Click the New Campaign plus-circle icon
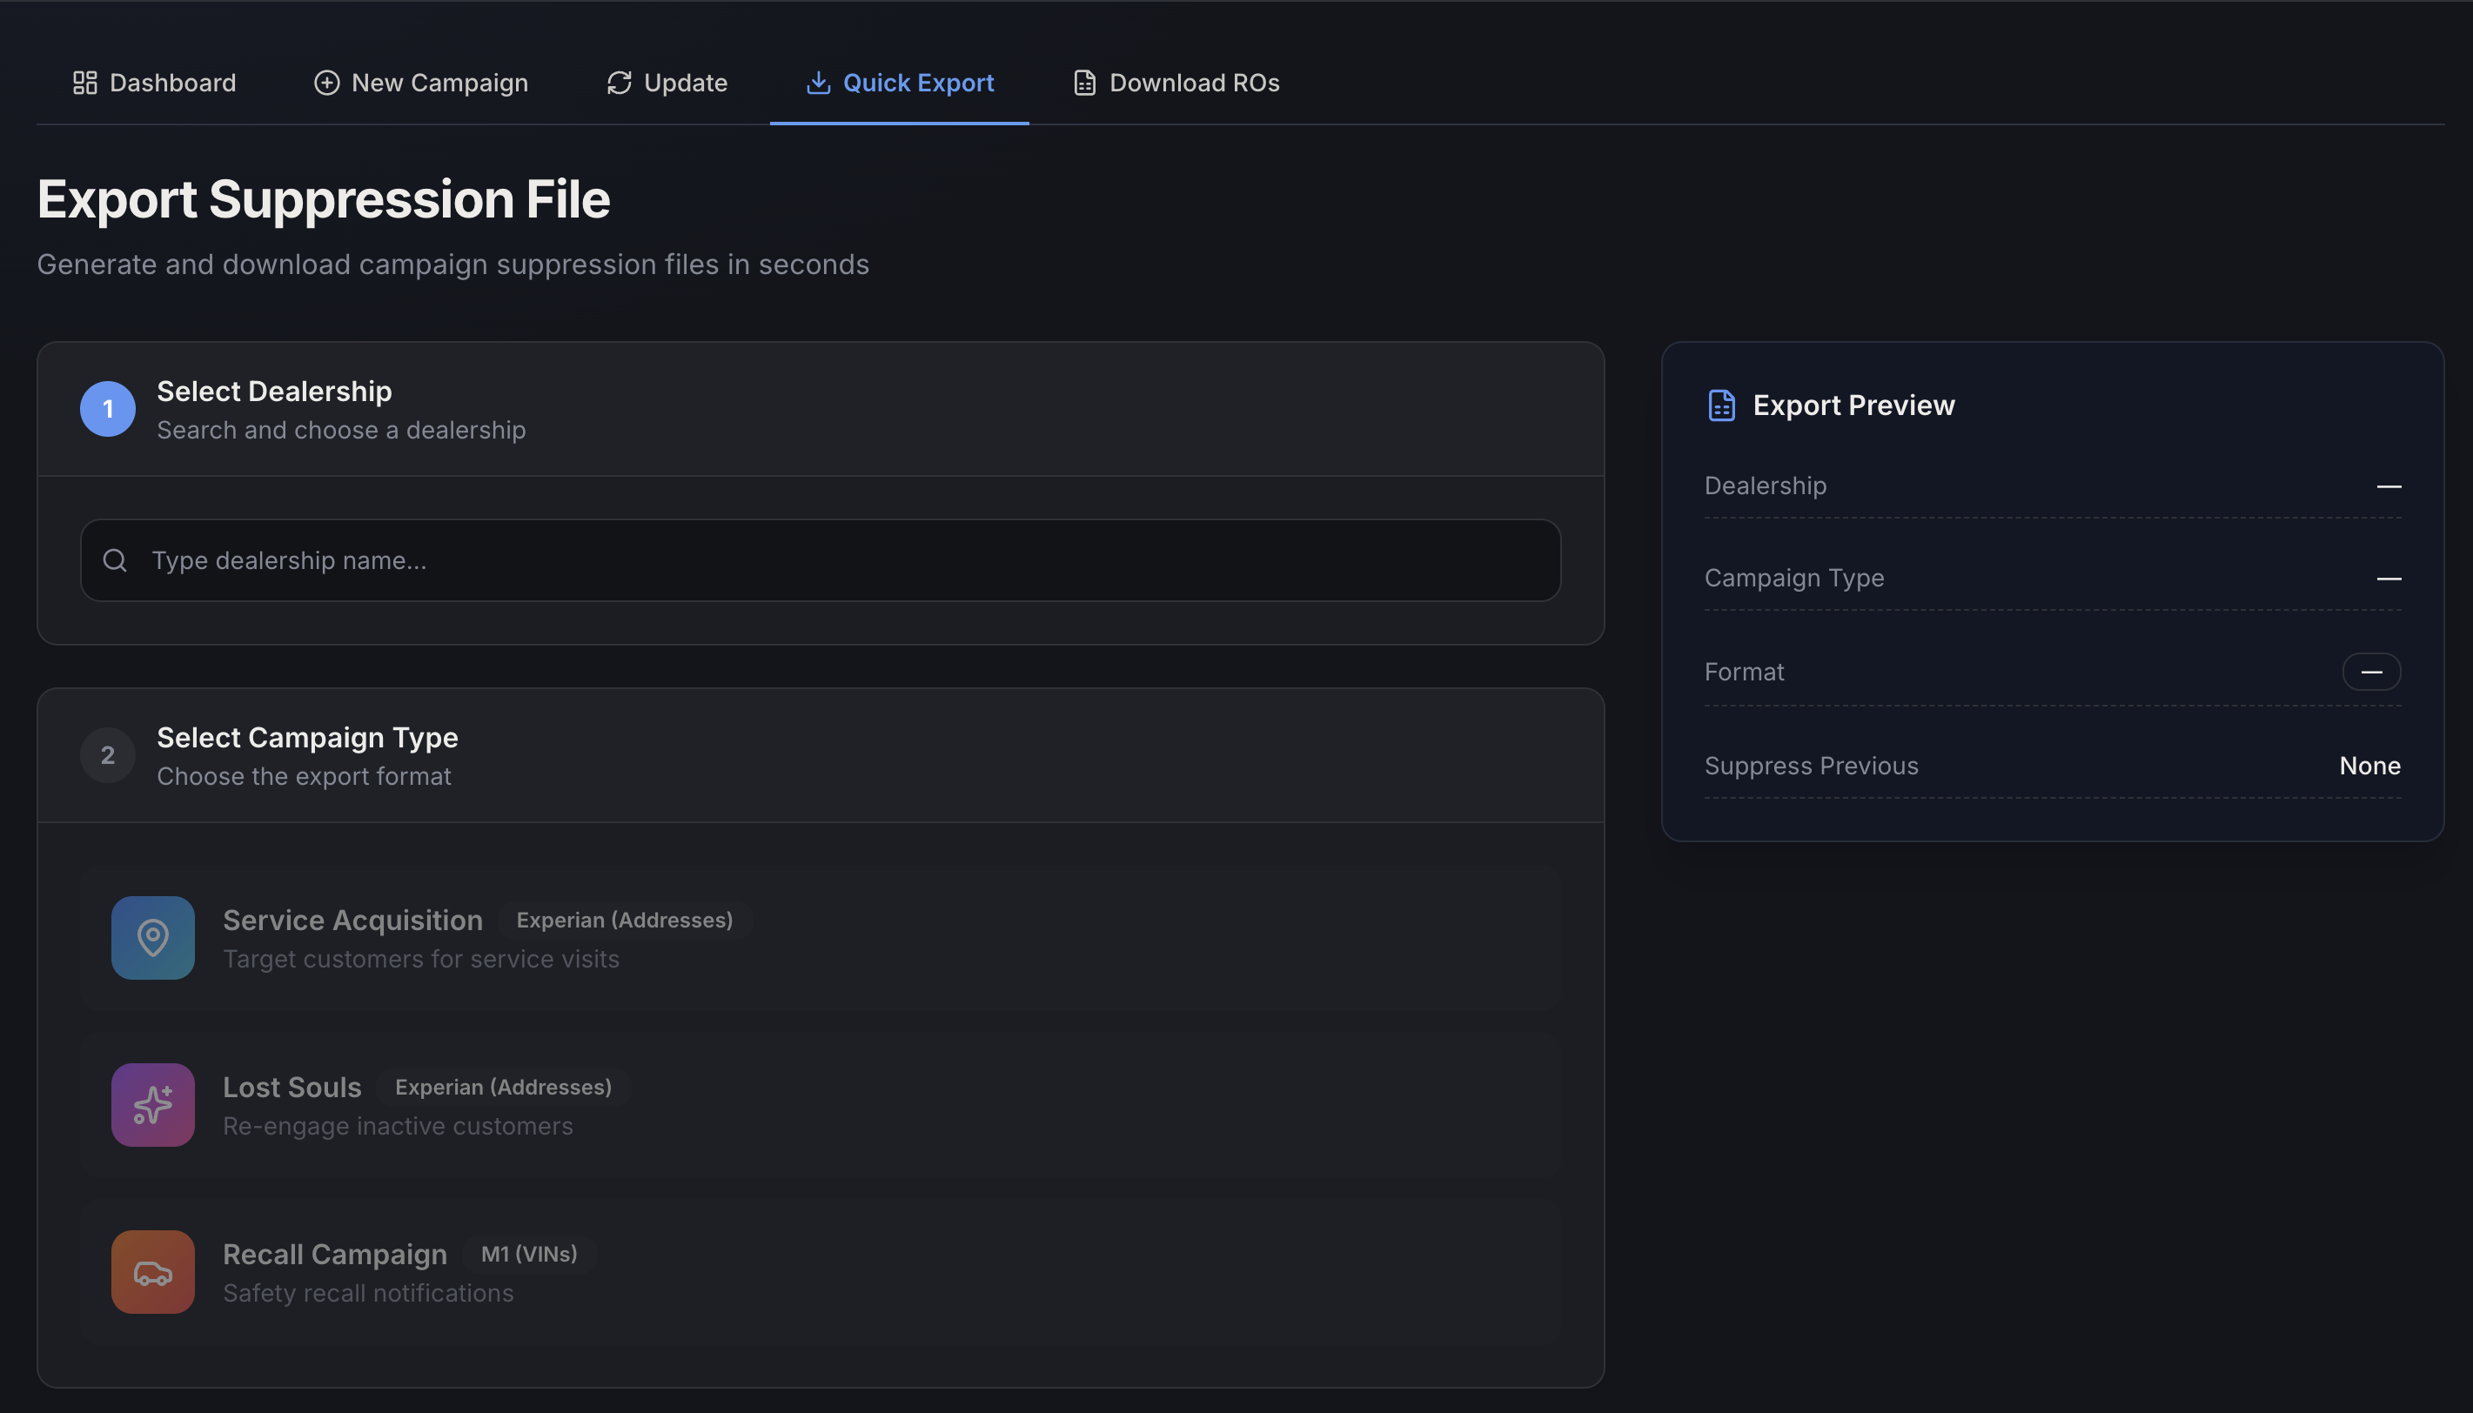Image resolution: width=2473 pixels, height=1413 pixels. 327,83
